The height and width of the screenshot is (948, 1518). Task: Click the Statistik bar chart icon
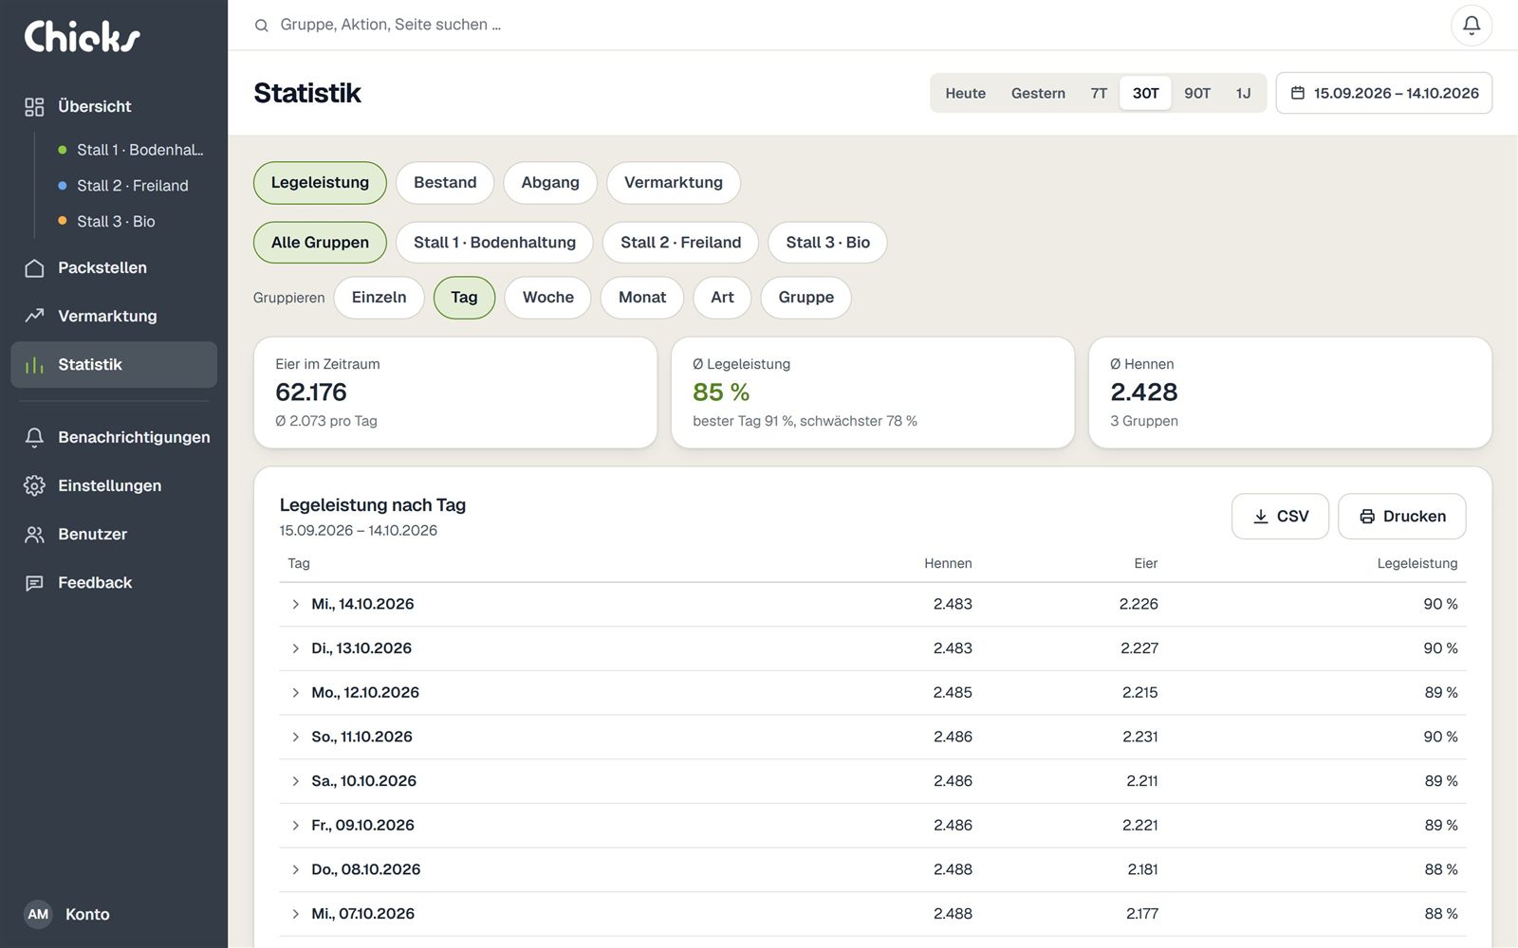tap(34, 365)
